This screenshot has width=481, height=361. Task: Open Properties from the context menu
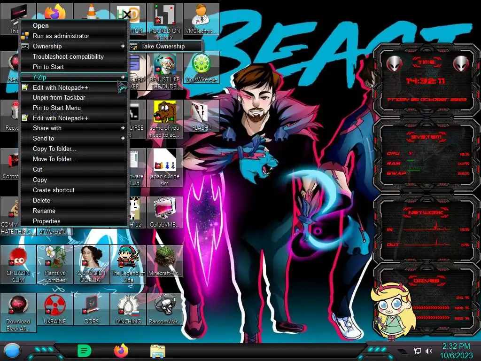[x=74, y=221]
